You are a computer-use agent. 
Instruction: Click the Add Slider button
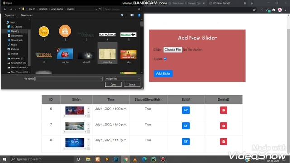163,73
